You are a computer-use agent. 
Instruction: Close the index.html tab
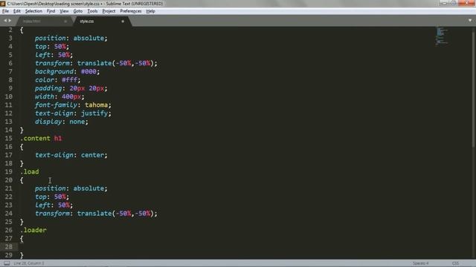[65, 22]
